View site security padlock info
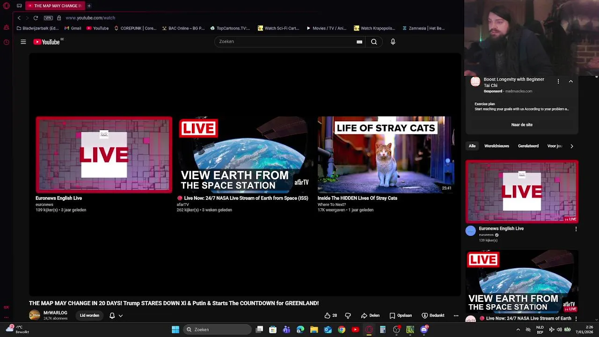This screenshot has height=337, width=599. pyautogui.click(x=59, y=18)
